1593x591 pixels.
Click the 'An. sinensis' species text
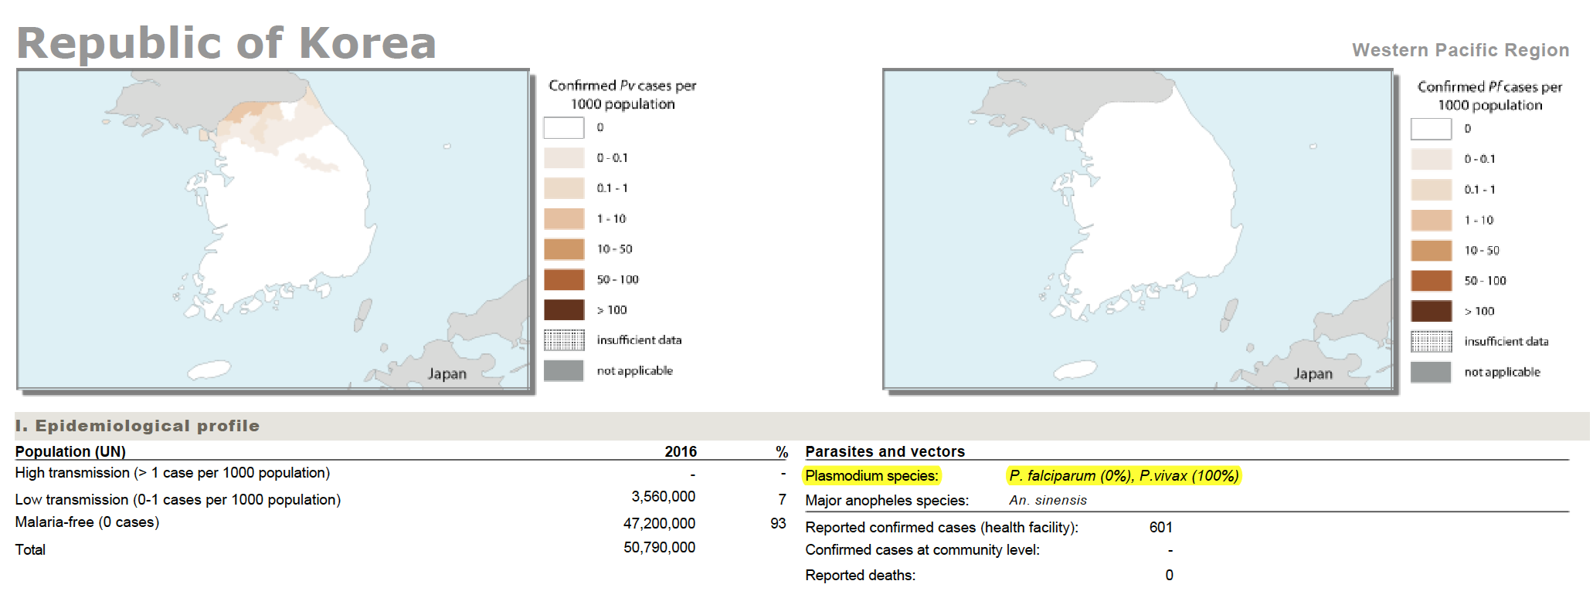pyautogui.click(x=1048, y=500)
